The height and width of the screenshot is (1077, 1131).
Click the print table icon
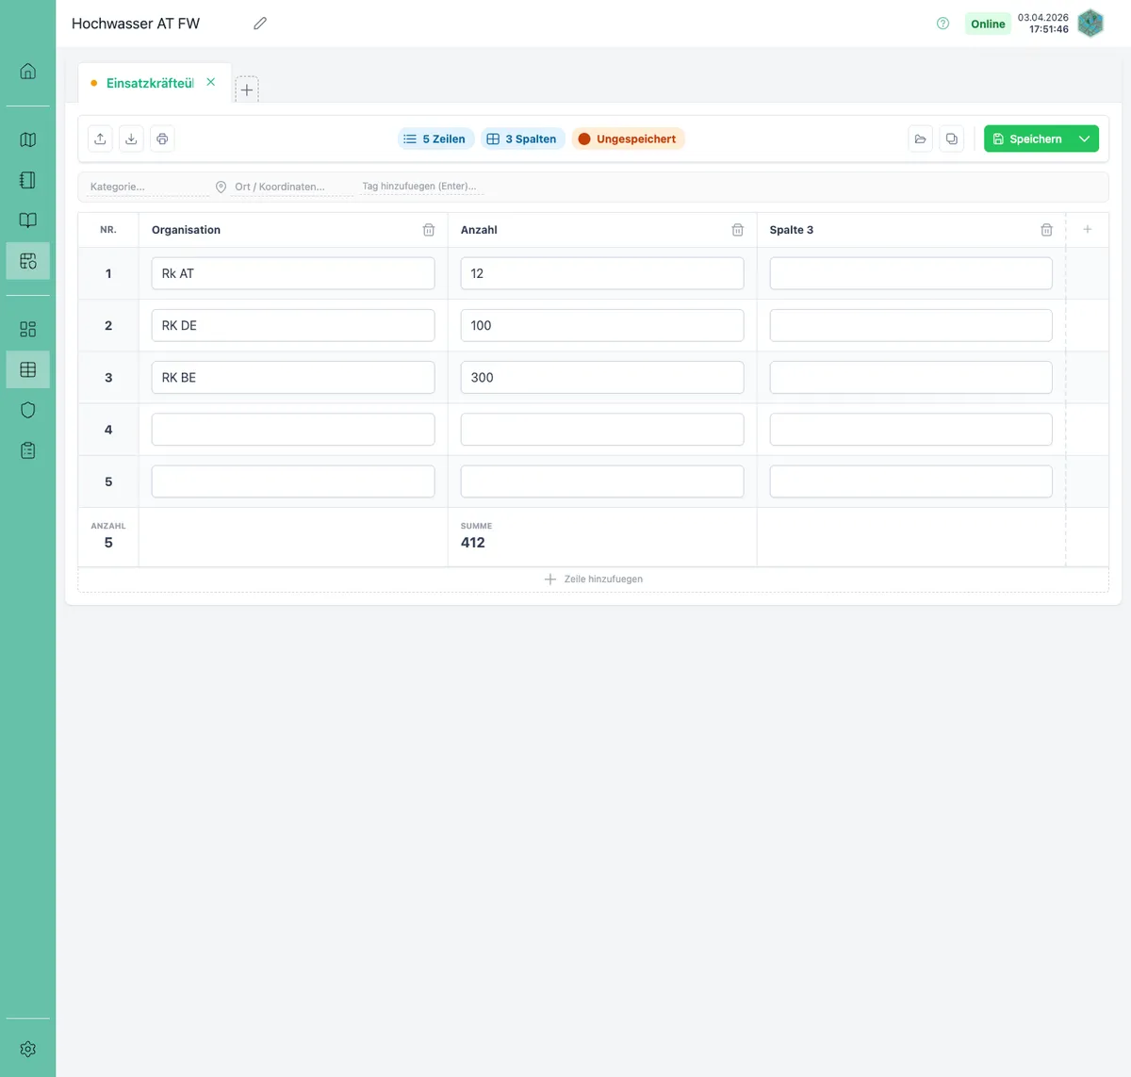point(162,139)
